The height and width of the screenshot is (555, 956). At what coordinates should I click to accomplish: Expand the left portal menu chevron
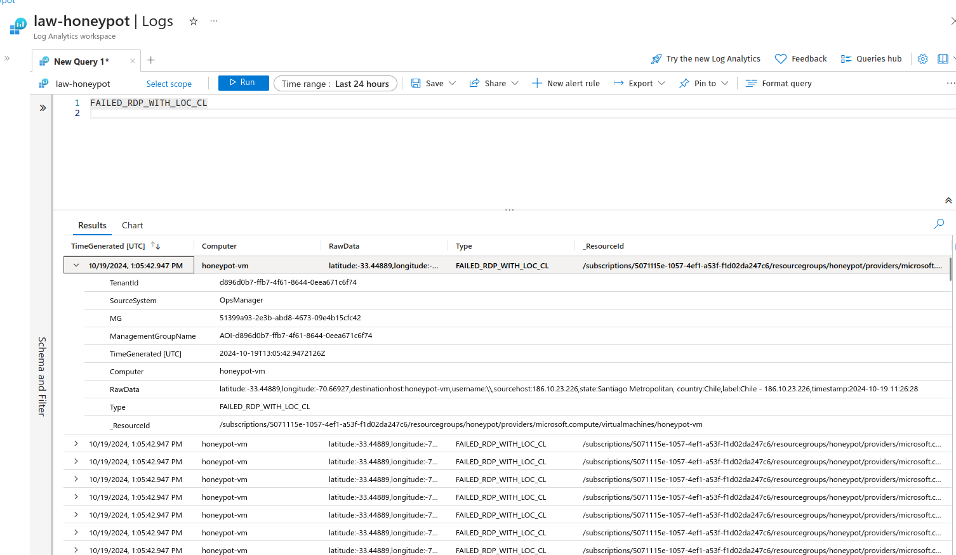pos(7,58)
